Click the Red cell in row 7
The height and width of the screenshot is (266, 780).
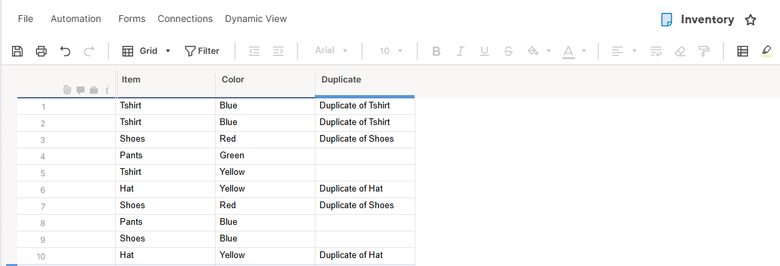click(265, 206)
